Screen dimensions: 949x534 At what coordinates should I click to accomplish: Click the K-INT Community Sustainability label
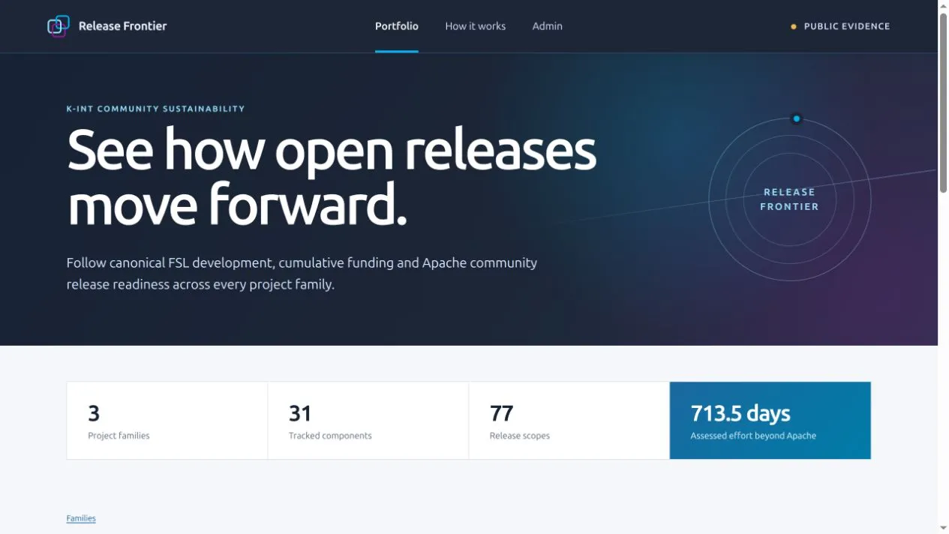(156, 109)
